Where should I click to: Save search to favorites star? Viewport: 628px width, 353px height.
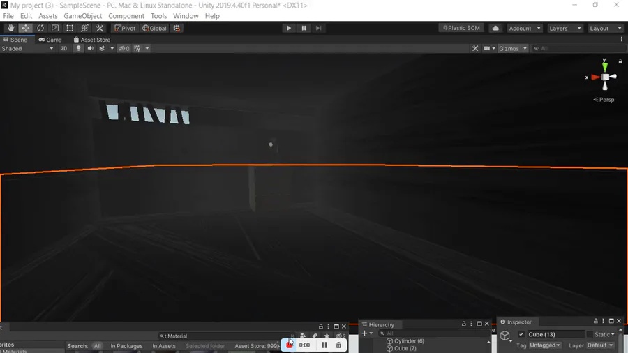point(327,336)
